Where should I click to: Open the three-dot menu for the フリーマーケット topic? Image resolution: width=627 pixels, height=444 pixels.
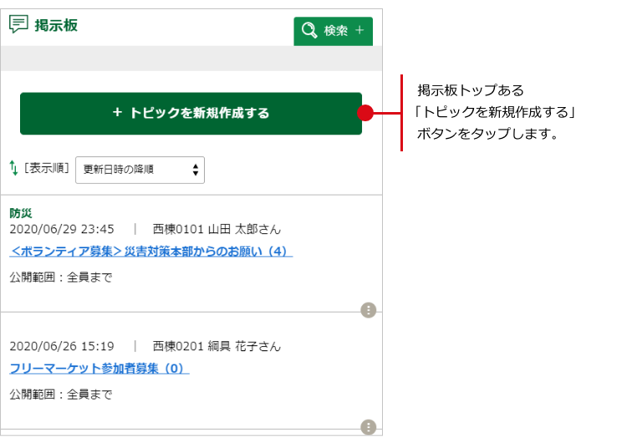pyautogui.click(x=369, y=426)
